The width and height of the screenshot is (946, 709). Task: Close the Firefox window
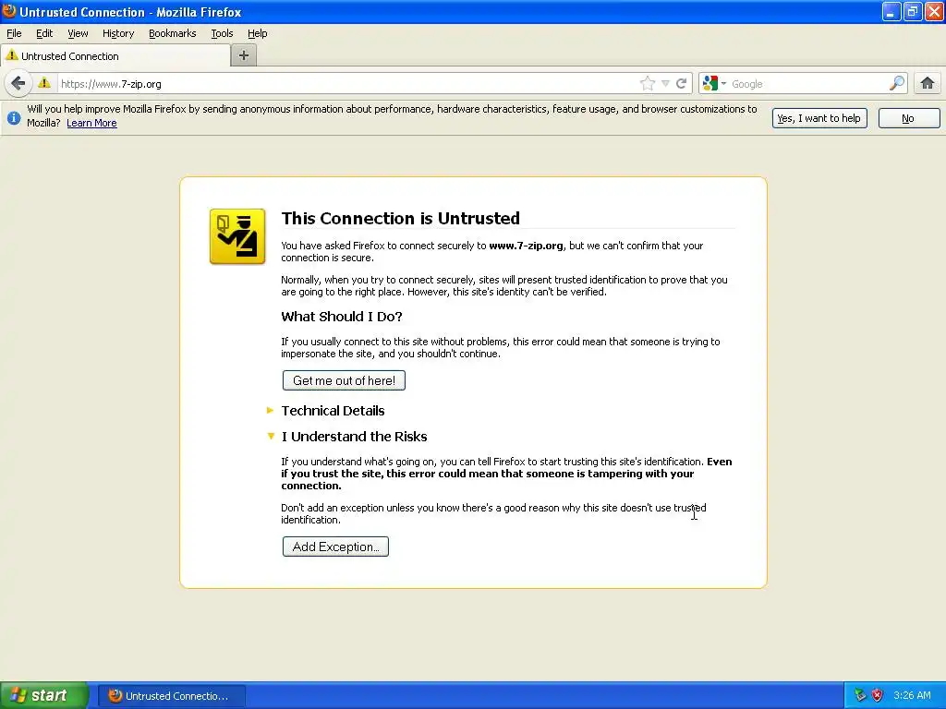[935, 11]
